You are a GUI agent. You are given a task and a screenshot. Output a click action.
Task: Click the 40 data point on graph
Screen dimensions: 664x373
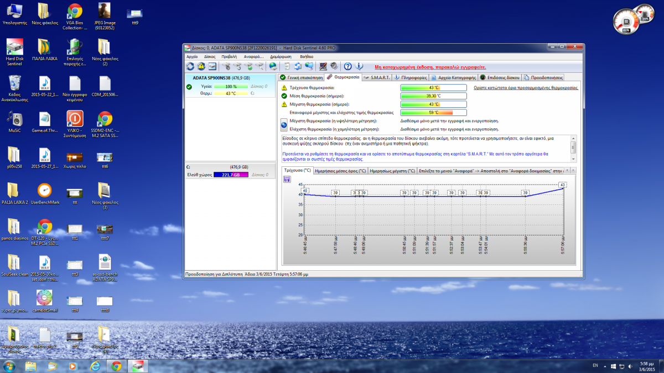pos(304,191)
